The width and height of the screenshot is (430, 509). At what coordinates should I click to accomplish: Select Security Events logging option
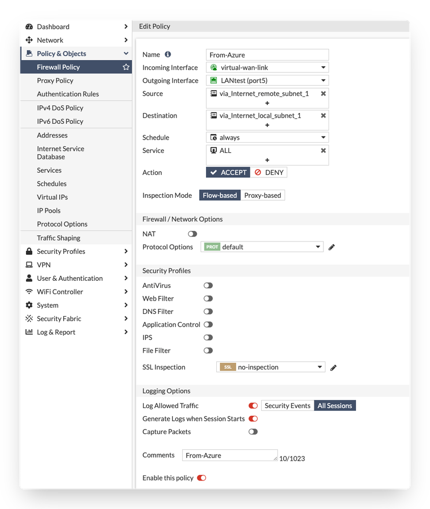pyautogui.click(x=287, y=406)
